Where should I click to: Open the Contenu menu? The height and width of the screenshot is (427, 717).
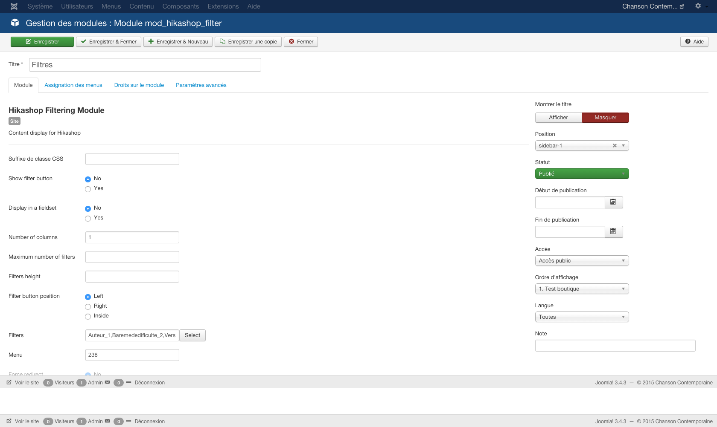(142, 6)
